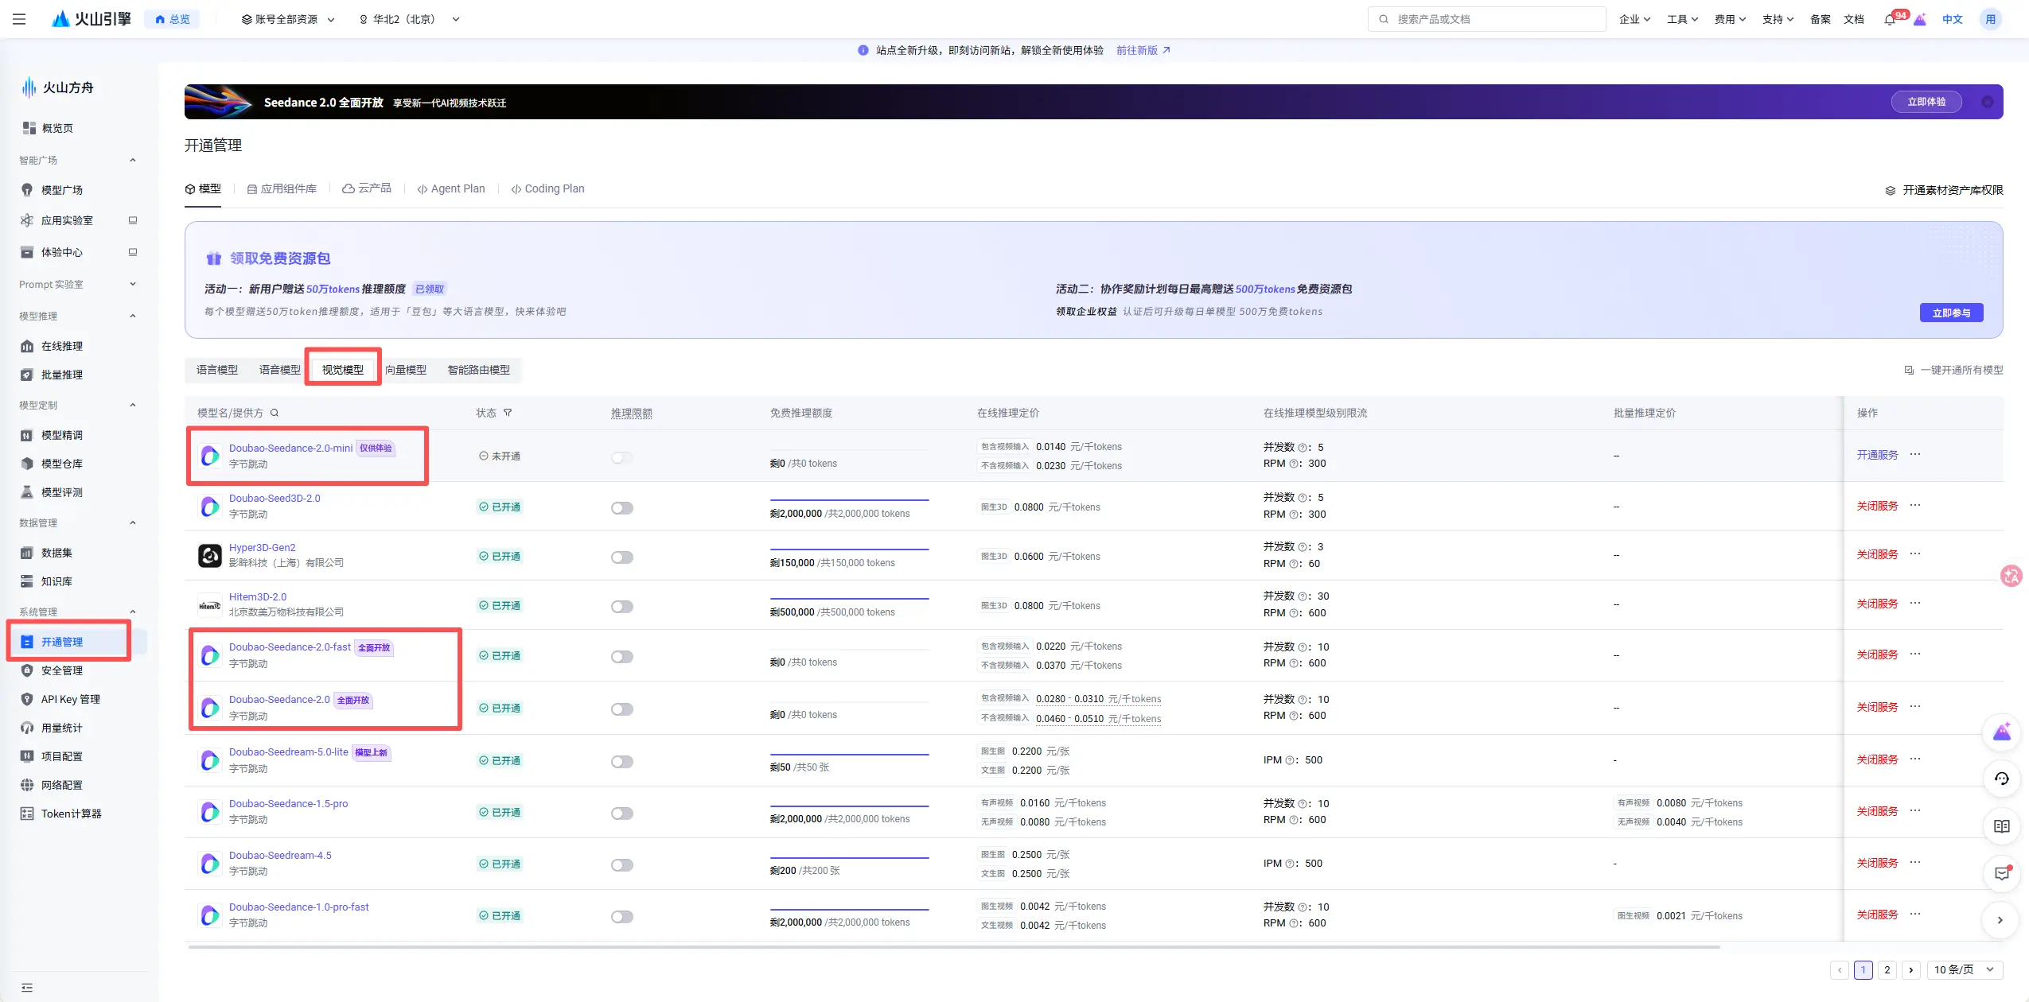2029x1002 pixels.
Task: Open more actions for Hyper3D-Gen2 row
Action: tap(1915, 554)
